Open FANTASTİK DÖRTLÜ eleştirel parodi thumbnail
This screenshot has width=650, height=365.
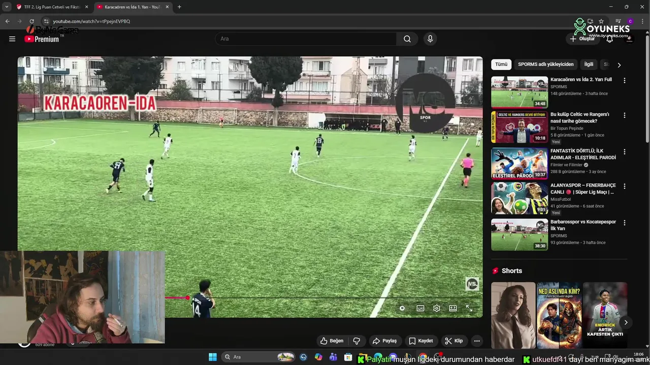(519, 163)
